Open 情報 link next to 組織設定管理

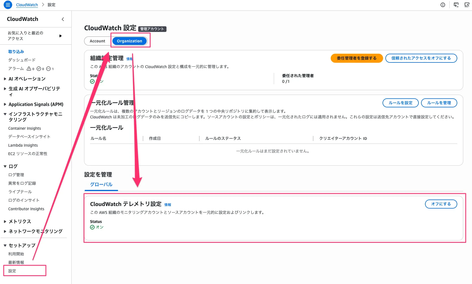point(129,59)
